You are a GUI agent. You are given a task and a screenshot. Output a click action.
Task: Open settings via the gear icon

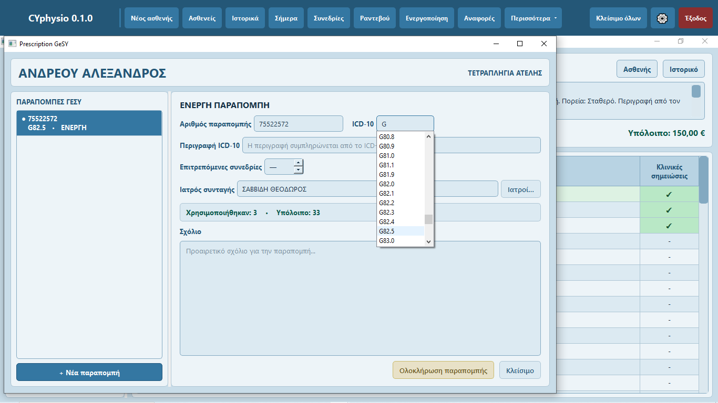tap(662, 18)
